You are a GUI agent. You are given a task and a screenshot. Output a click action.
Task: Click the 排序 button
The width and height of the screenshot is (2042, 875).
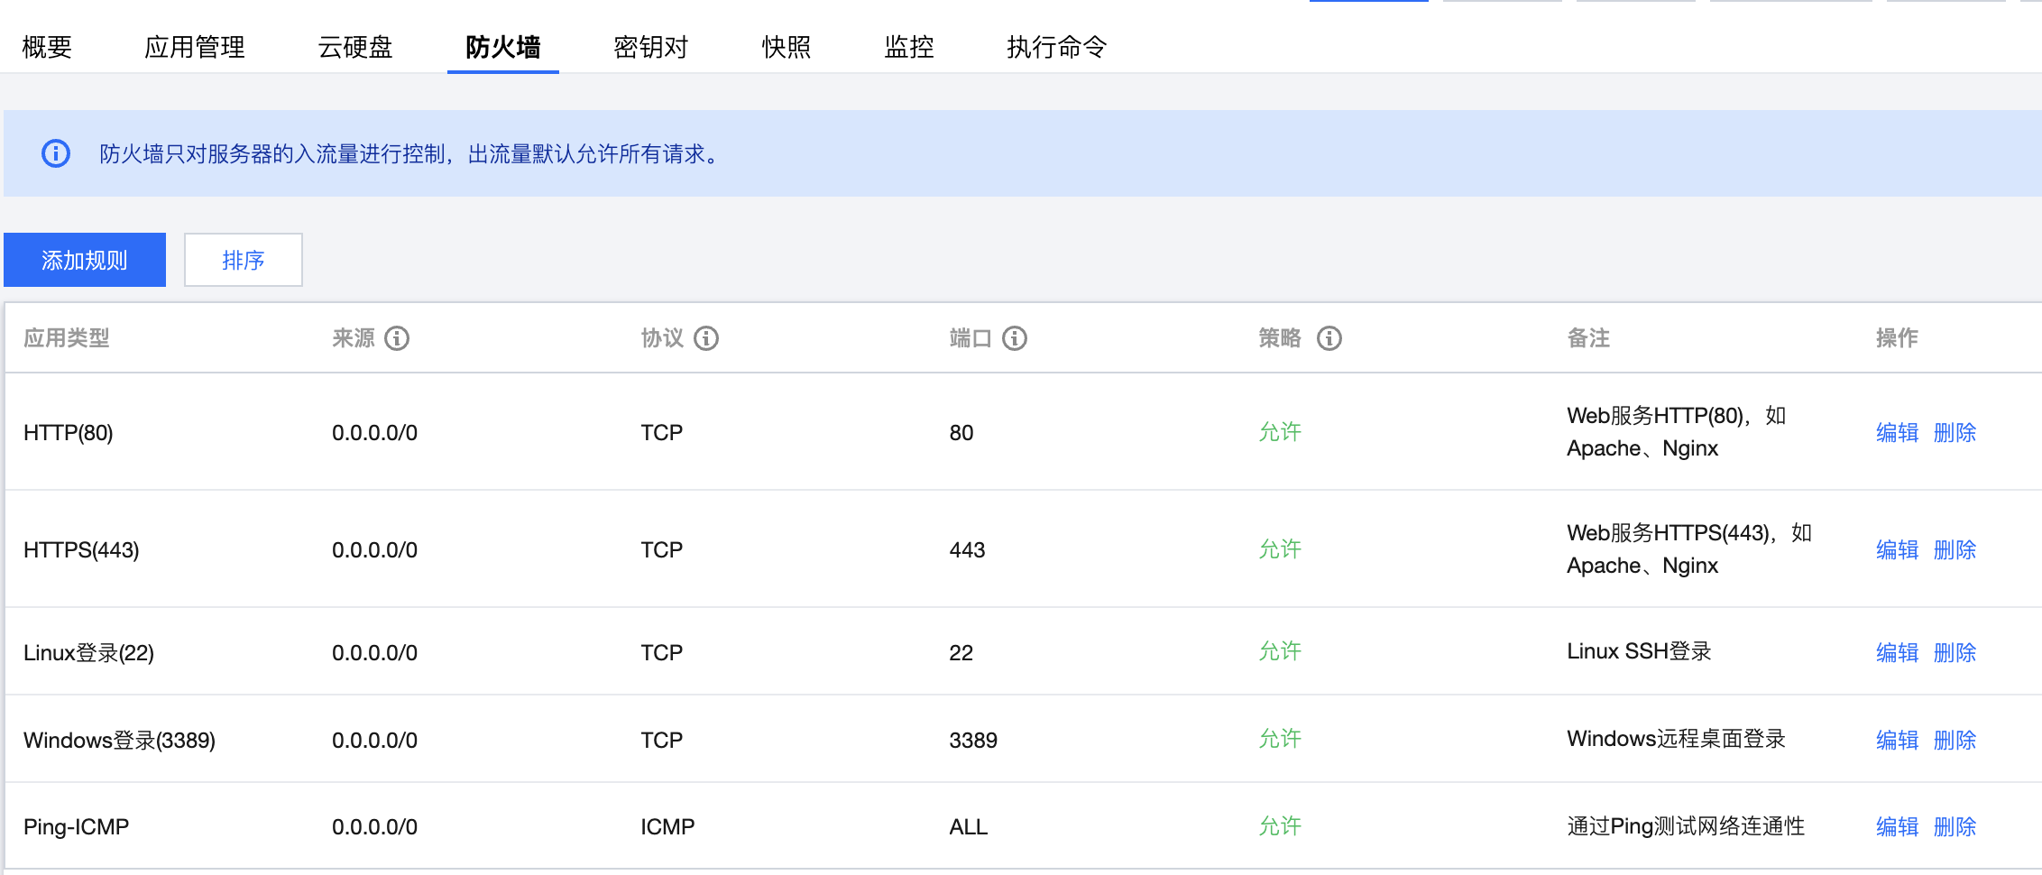point(244,260)
